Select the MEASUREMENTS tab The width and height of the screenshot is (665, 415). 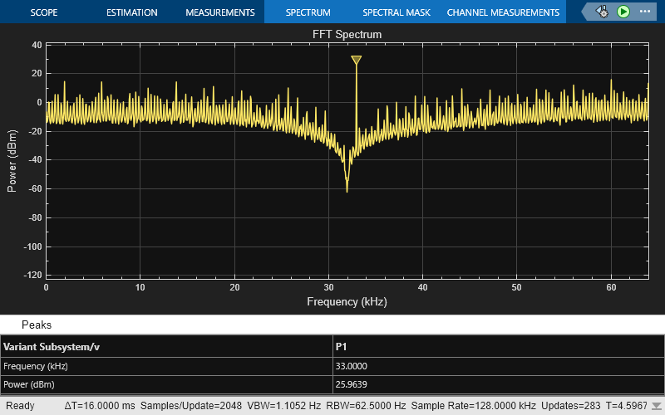click(219, 12)
